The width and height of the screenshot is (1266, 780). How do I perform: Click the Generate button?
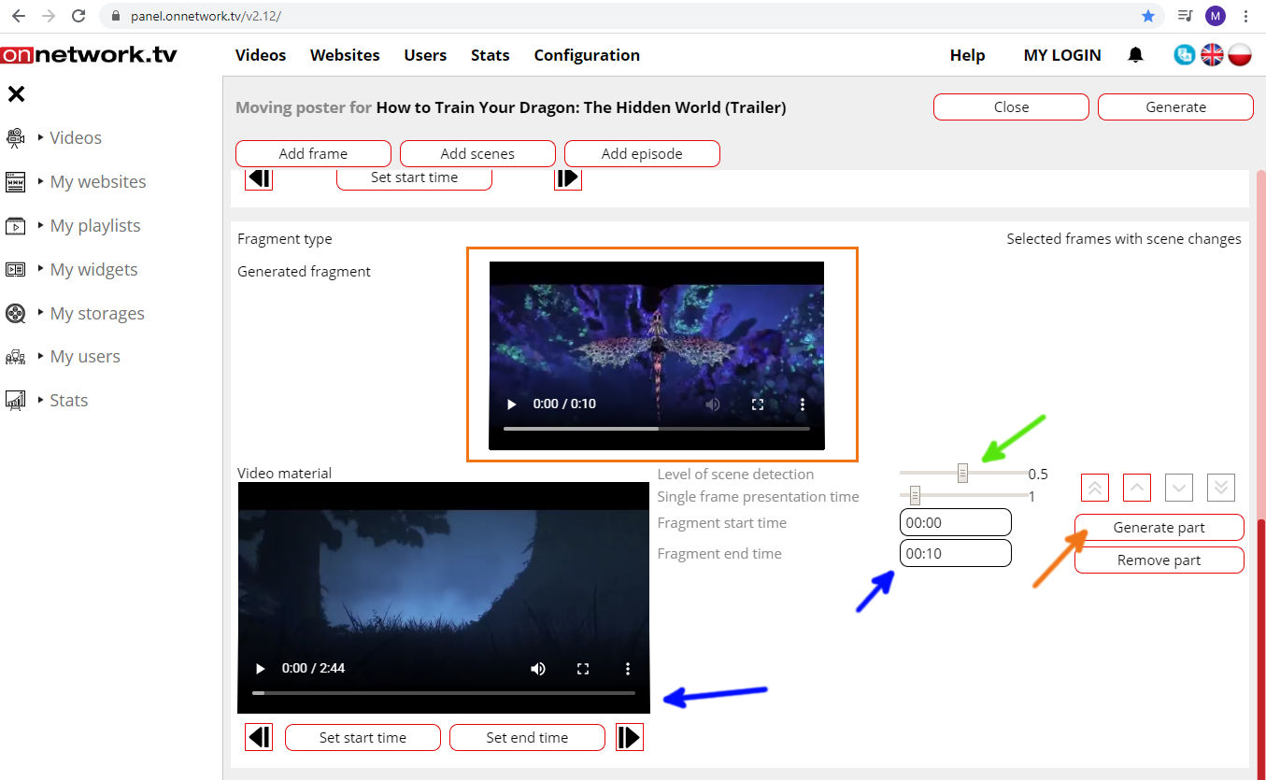pos(1175,107)
